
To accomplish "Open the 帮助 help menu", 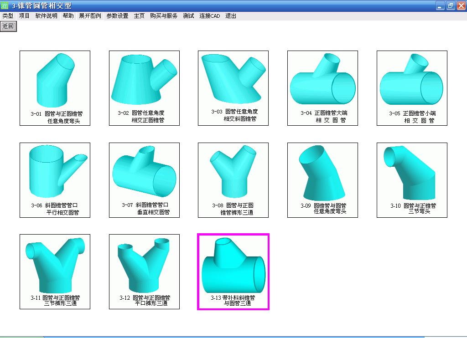I will (68, 16).
